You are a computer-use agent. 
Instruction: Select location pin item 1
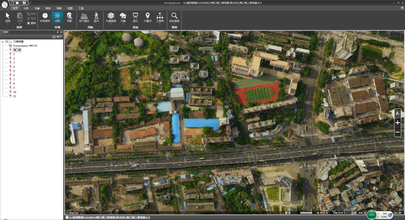click(x=14, y=54)
